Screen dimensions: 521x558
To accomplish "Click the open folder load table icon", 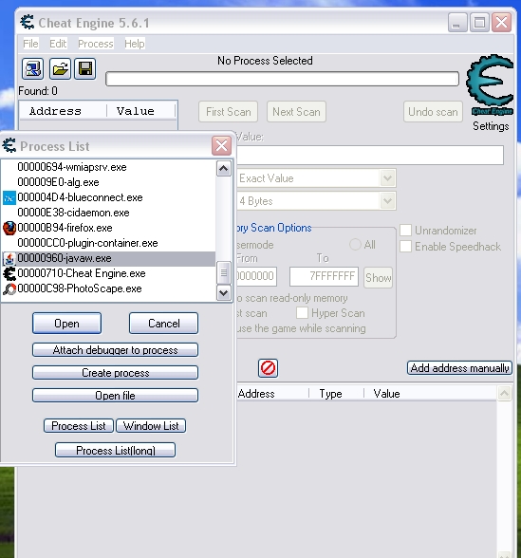I will 60,68.
